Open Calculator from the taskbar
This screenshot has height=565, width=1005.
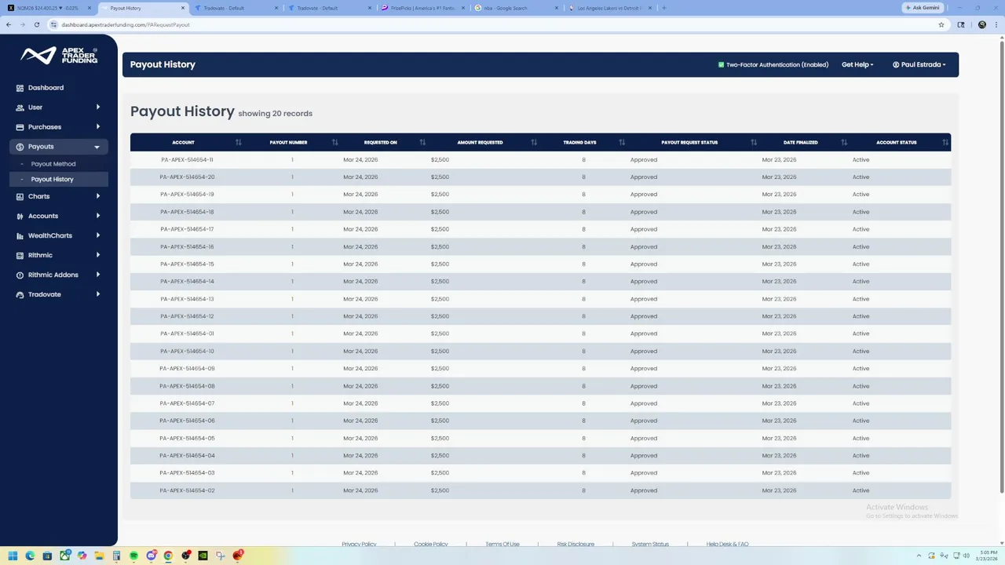(116, 556)
